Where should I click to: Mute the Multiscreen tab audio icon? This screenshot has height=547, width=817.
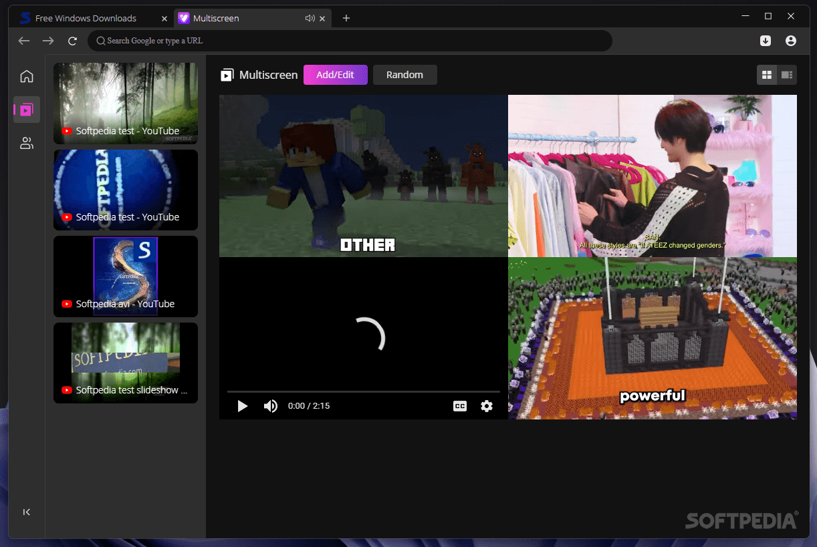pyautogui.click(x=310, y=18)
